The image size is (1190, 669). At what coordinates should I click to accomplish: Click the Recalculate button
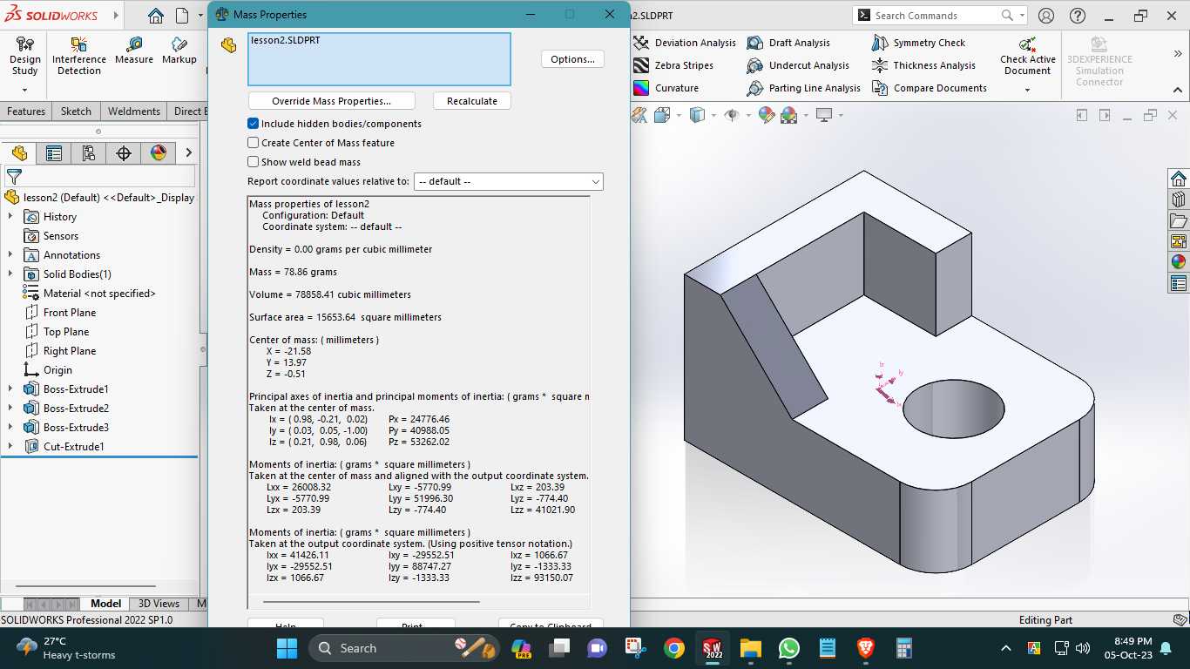[x=472, y=101]
